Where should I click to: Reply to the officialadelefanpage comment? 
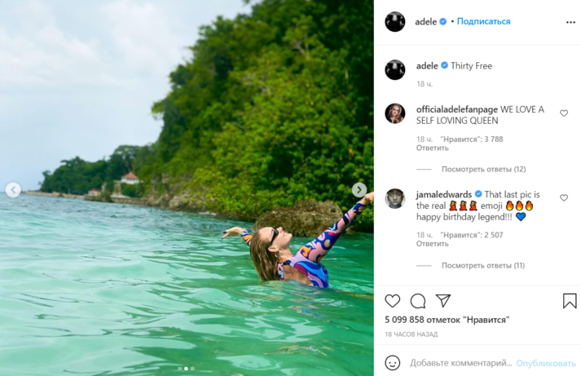pyautogui.click(x=432, y=148)
